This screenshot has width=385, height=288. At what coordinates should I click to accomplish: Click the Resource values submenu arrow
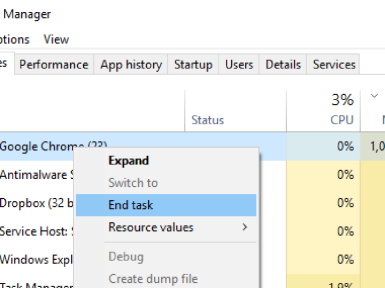(x=245, y=228)
